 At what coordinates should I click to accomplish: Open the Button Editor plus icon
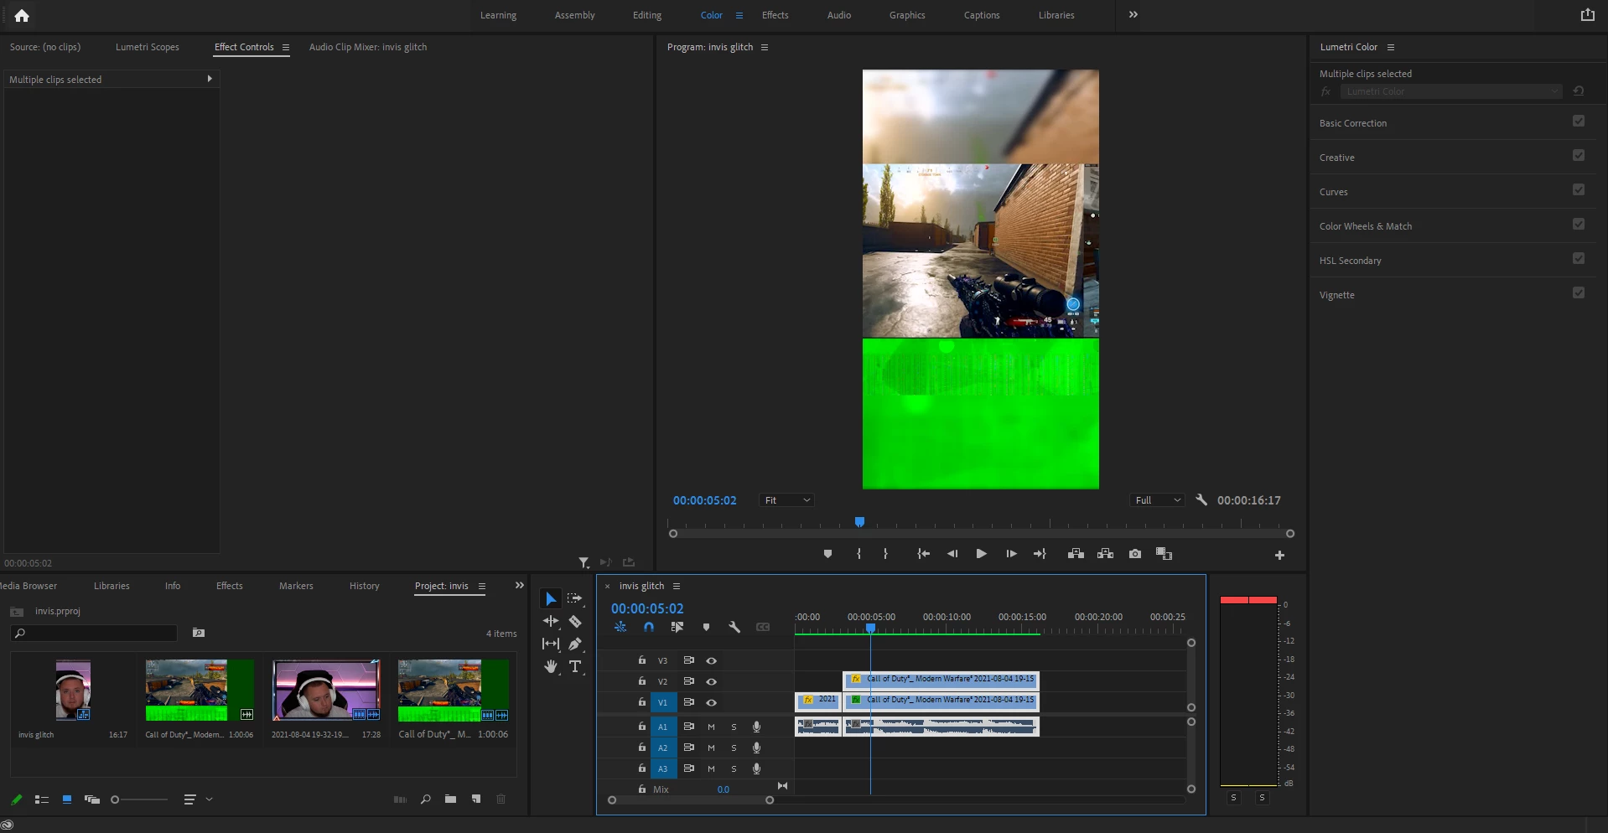(x=1279, y=555)
